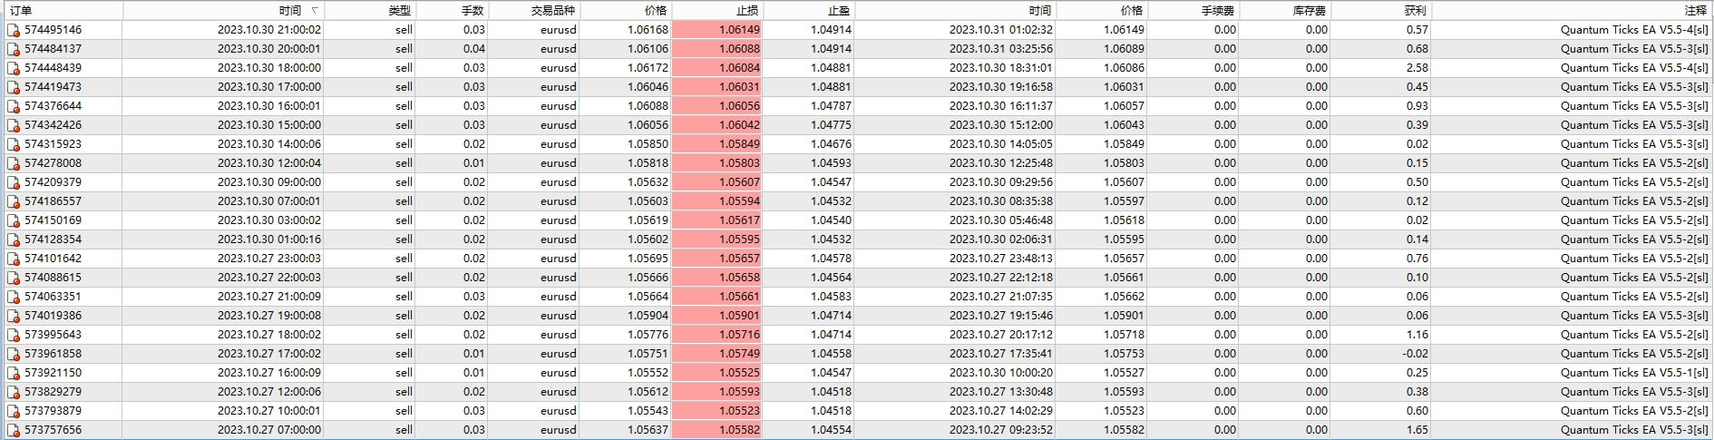Sort by the 交易品种 column header
Image resolution: width=1714 pixels, height=440 pixels.
(x=534, y=11)
